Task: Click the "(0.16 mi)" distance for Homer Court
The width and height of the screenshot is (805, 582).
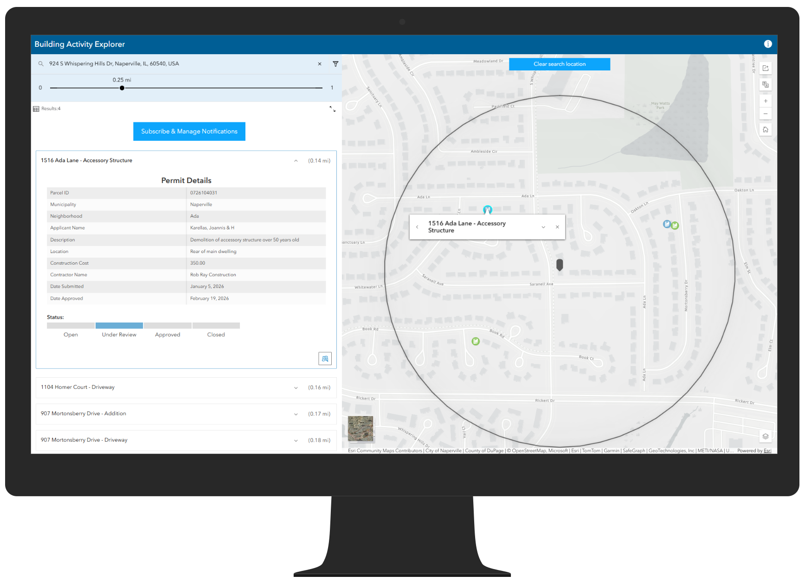Action: (x=319, y=388)
